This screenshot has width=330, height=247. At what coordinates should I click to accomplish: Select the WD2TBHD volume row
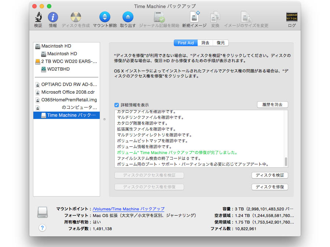pyautogui.click(x=66, y=69)
